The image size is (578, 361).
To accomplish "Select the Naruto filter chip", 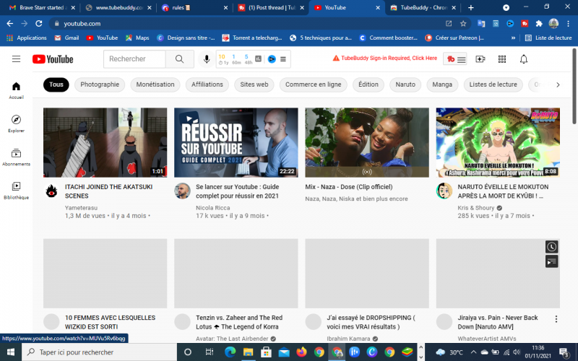I will pos(405,84).
